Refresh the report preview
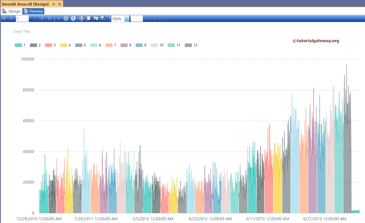Viewport: 365px width, 223px height. pos(74,19)
